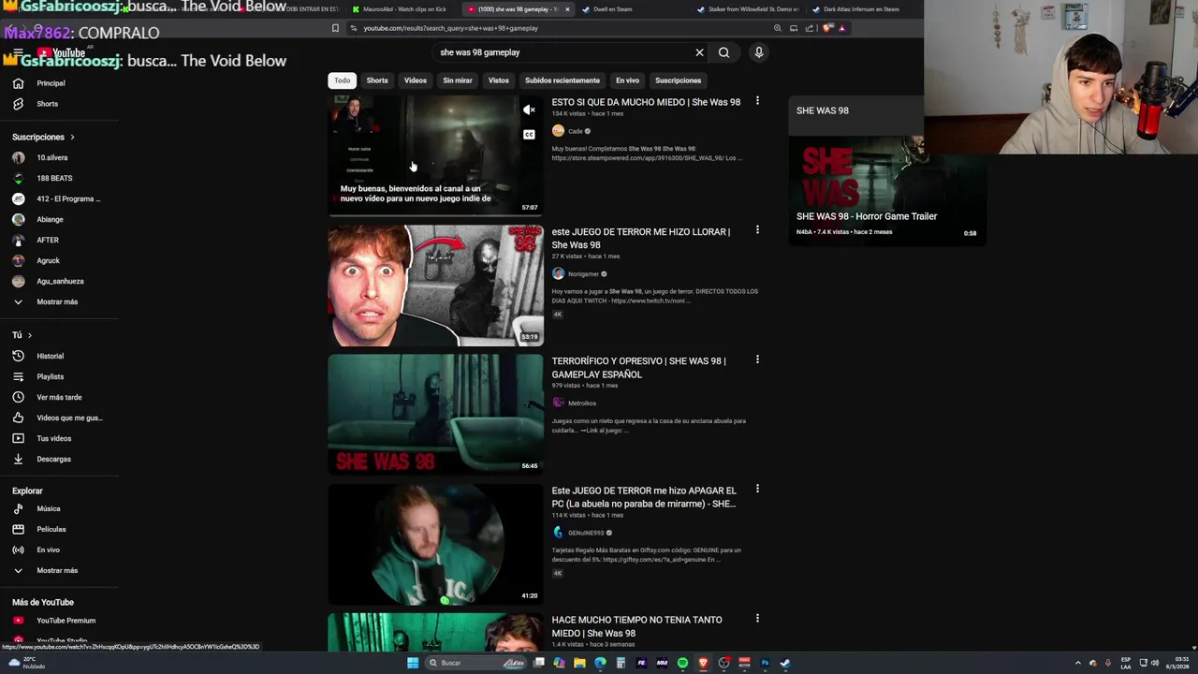Toggle captions CC on preview video
The width and height of the screenshot is (1198, 674).
(529, 134)
